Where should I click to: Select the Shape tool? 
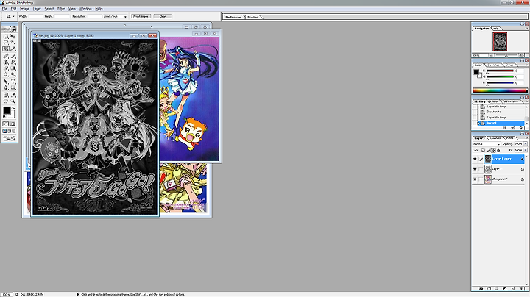point(13,88)
